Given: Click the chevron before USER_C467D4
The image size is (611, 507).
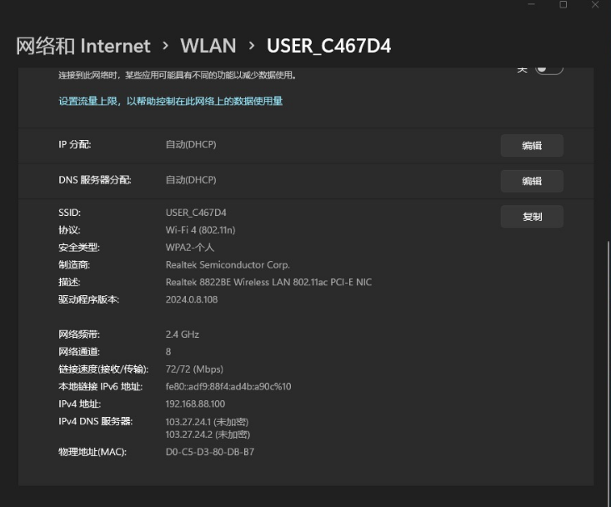Looking at the screenshot, I should point(251,46).
